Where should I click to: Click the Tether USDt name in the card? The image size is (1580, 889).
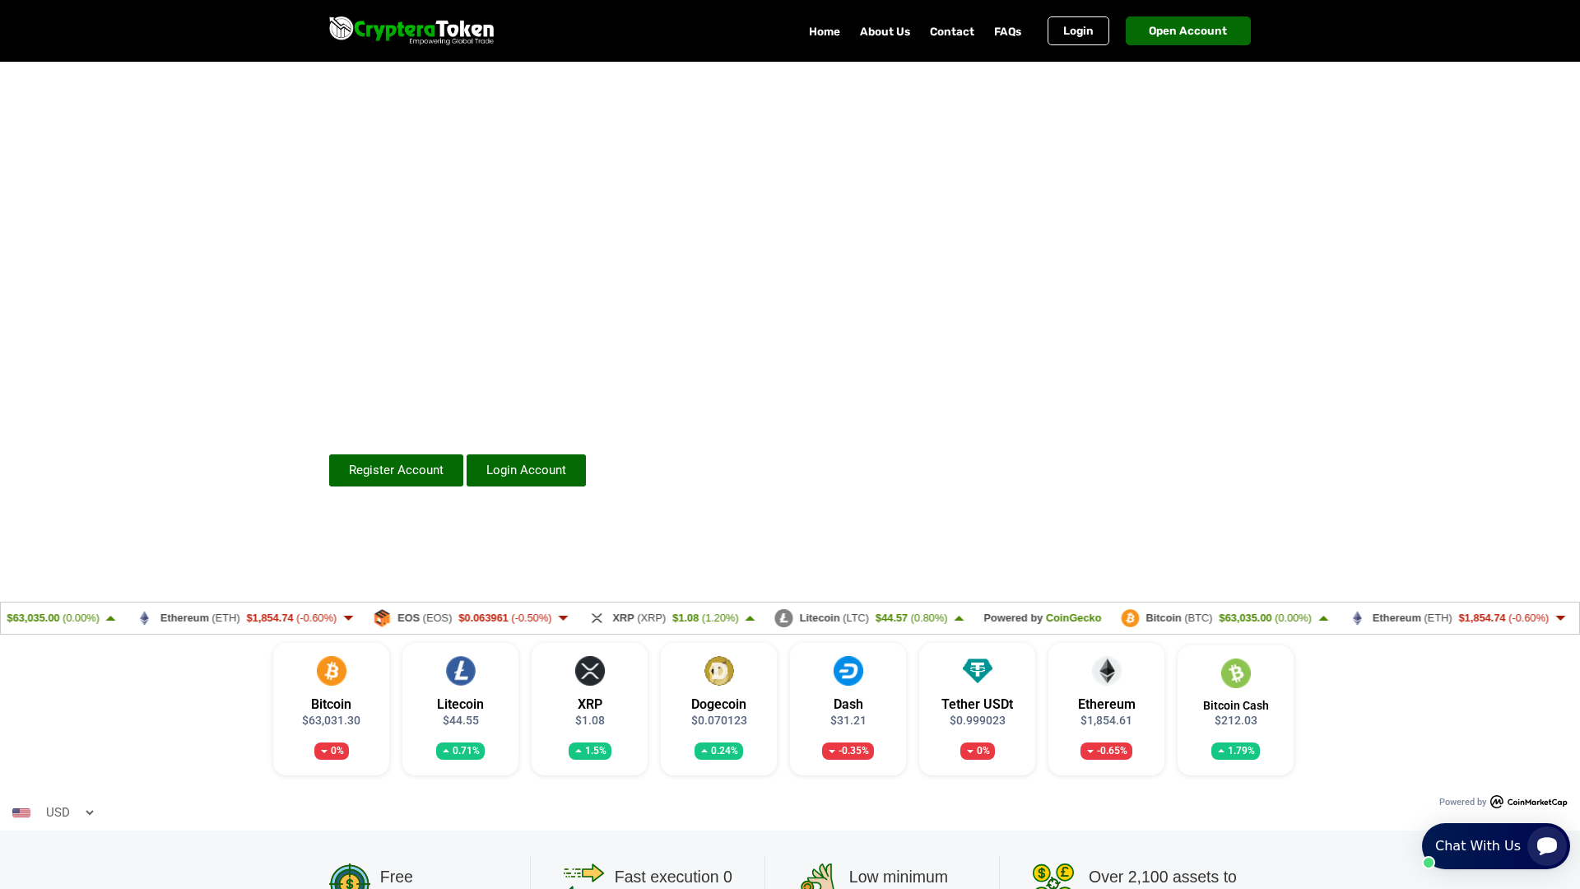pyautogui.click(x=978, y=704)
